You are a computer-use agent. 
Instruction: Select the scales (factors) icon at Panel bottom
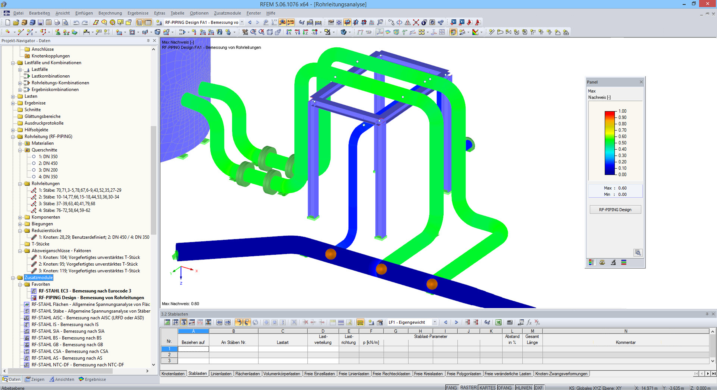tap(602, 263)
